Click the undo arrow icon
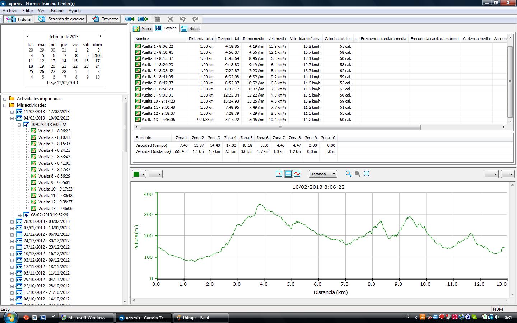Viewport: 517px width, 323px height. (183, 19)
